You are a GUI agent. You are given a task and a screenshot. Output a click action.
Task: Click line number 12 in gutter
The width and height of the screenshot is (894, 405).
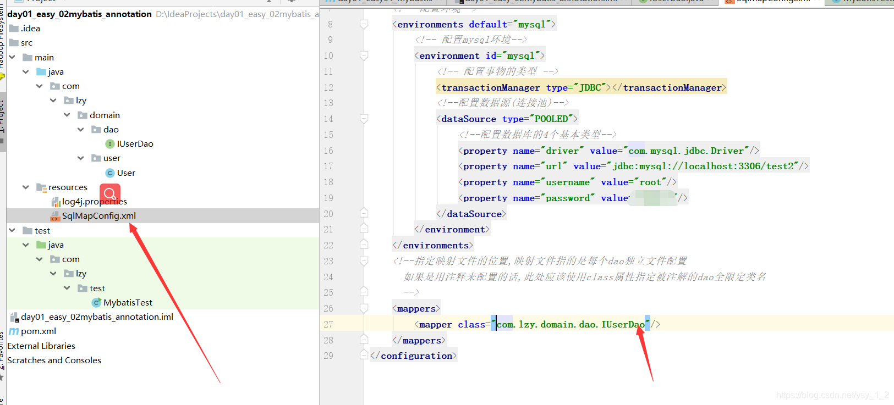[x=328, y=87]
